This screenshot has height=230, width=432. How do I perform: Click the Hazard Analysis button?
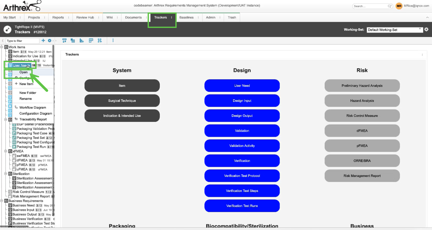pos(362,101)
